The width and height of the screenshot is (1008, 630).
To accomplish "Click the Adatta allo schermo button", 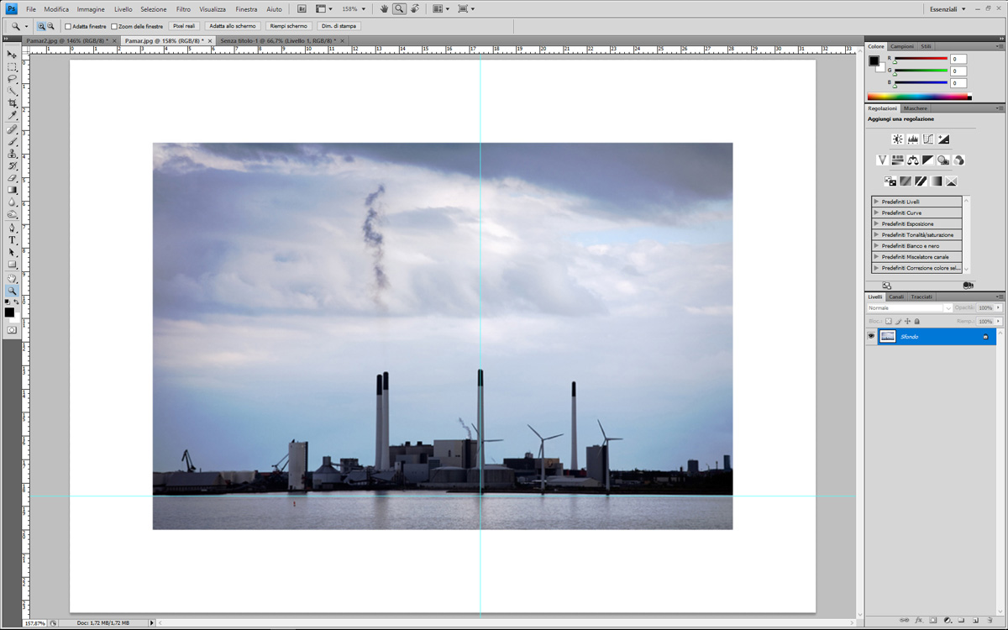I will 233,27.
